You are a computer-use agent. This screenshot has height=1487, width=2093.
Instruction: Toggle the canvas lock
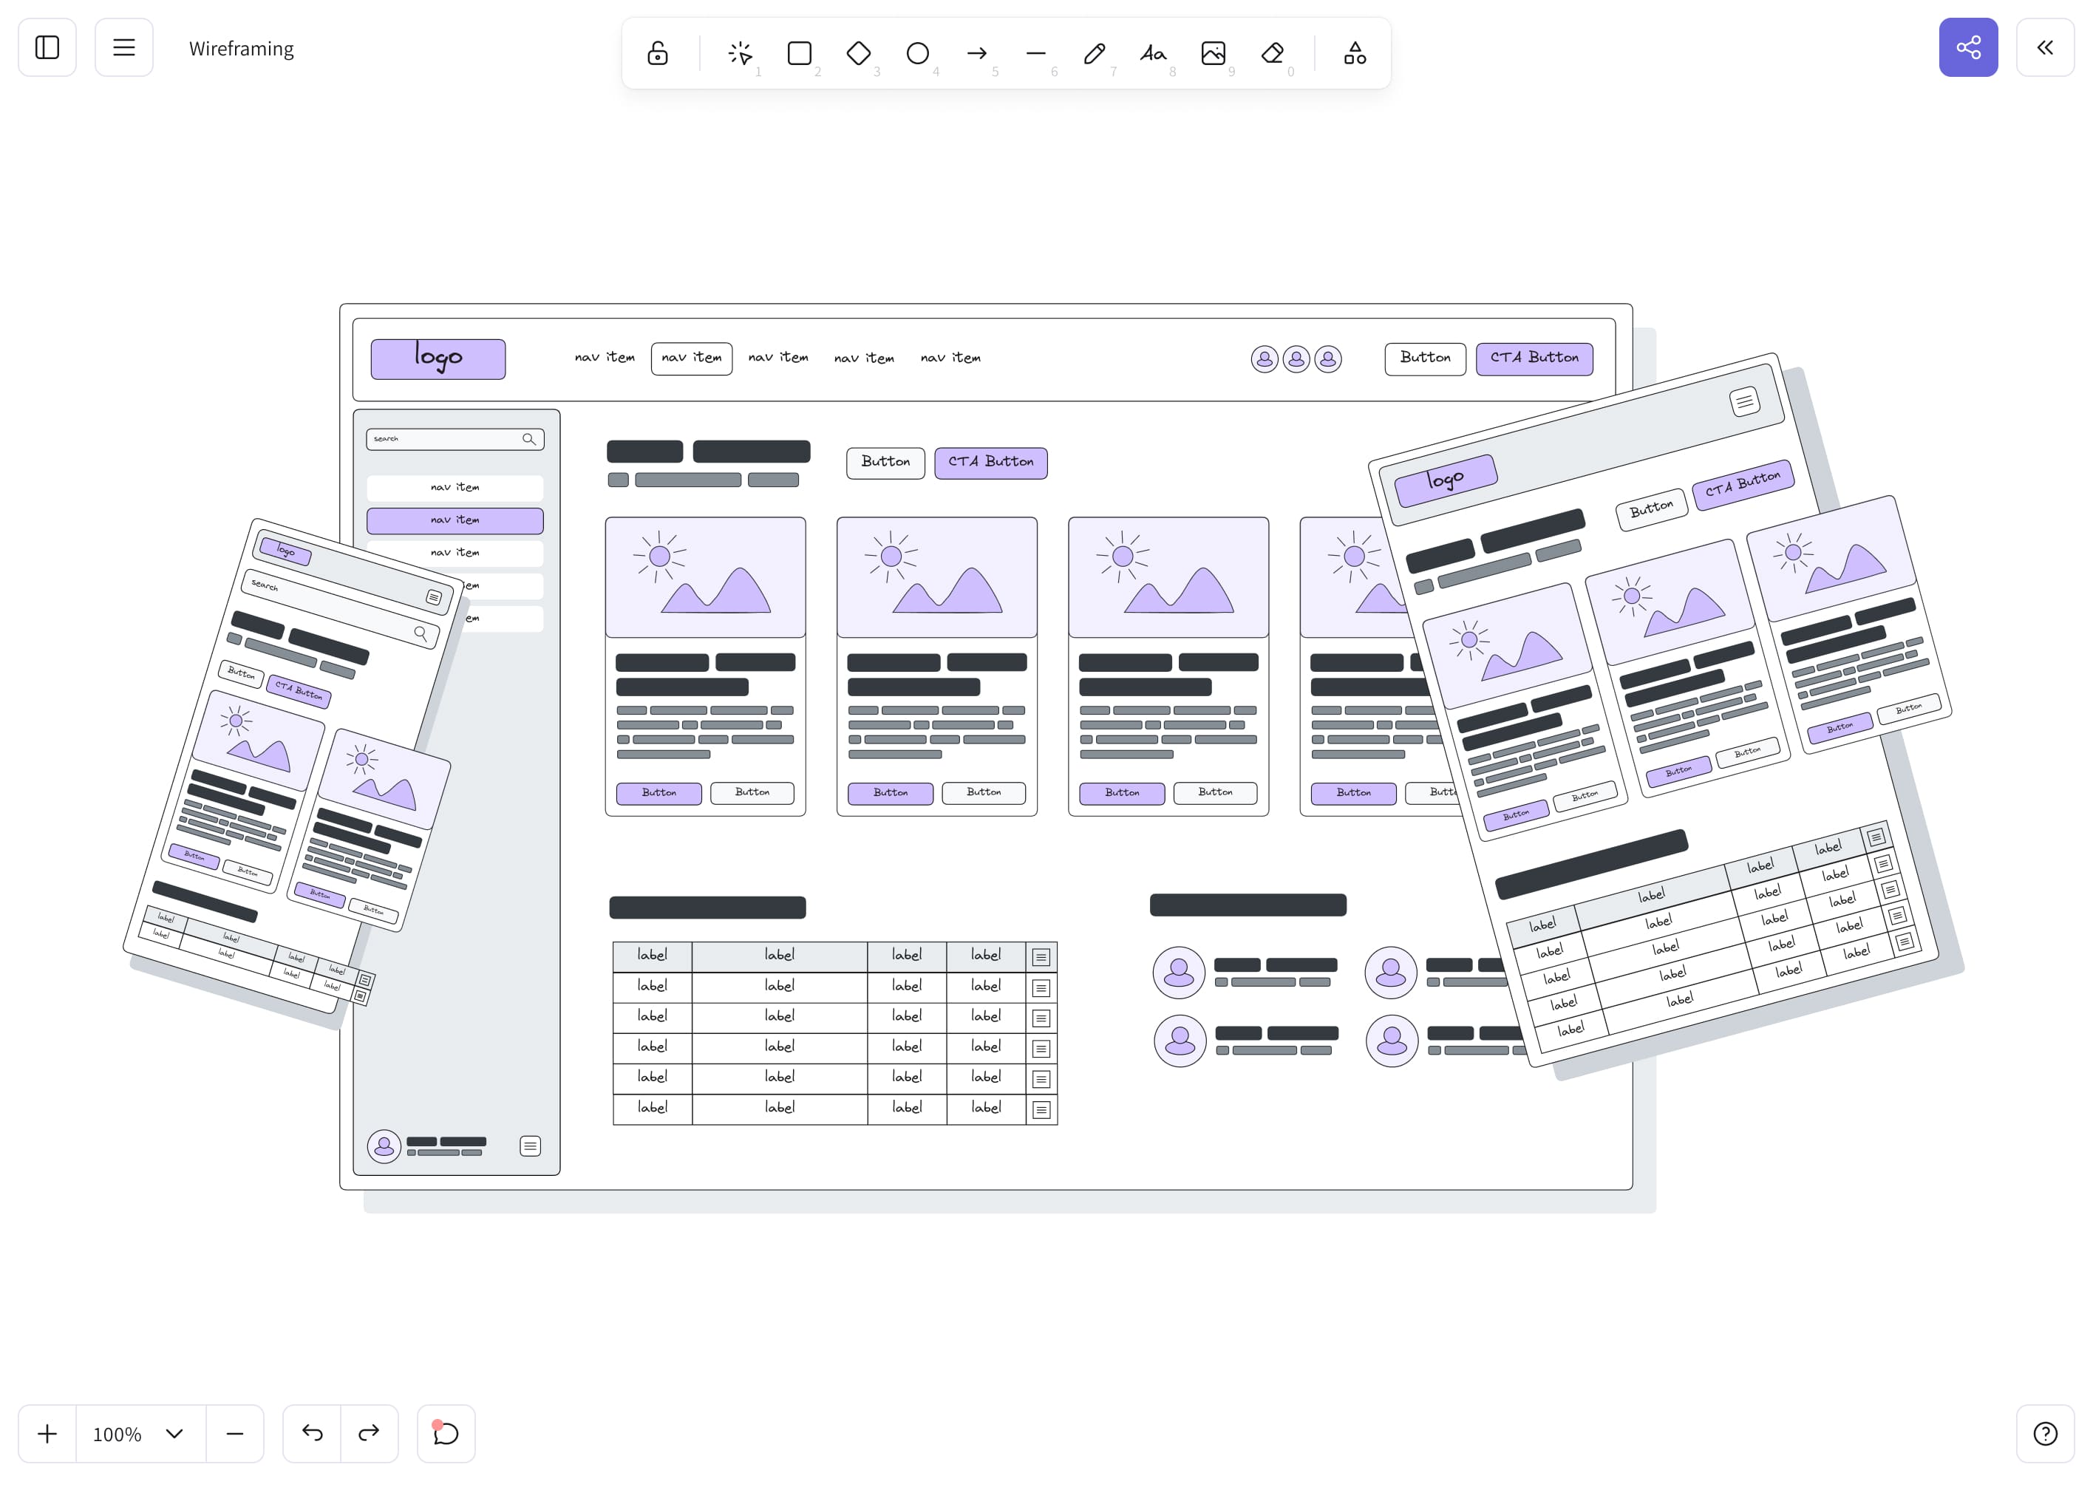click(657, 53)
